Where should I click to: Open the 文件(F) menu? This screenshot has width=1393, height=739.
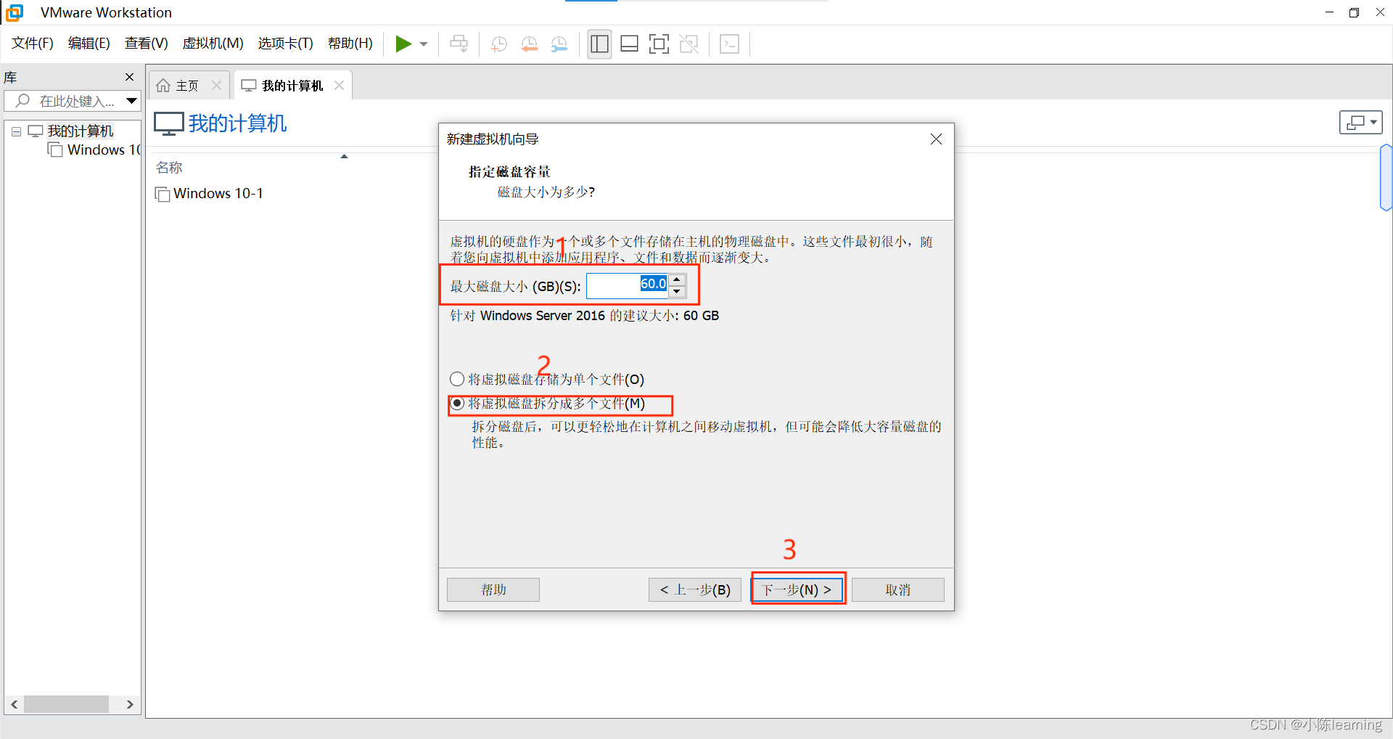(x=32, y=44)
